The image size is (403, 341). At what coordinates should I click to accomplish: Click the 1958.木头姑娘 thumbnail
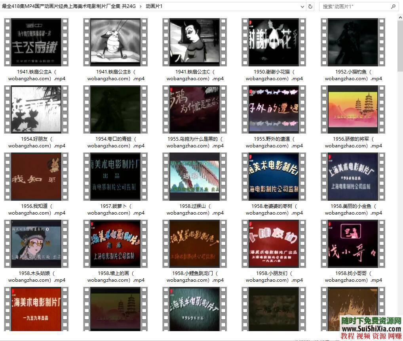tap(36, 243)
